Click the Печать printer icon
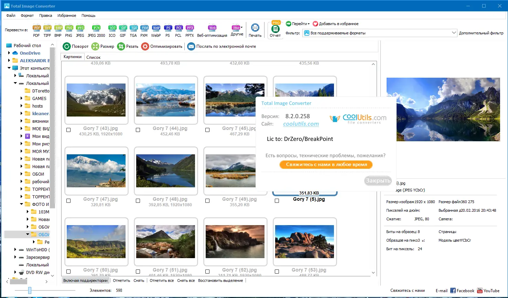508x298 pixels. pyautogui.click(x=255, y=30)
